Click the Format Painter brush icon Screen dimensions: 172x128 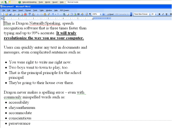tap(48, 14)
